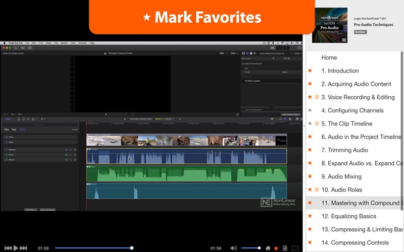Screen dimensions: 404x252
Task: Click the Effects role lane icon in index
Action: click(66, 160)
